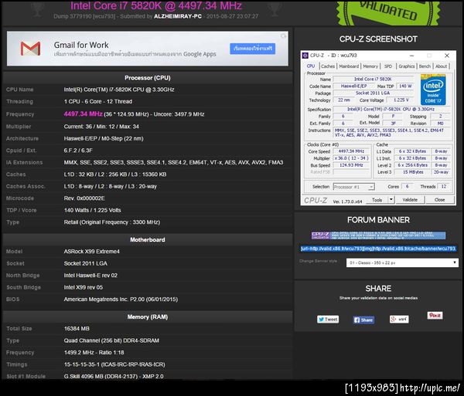This screenshot has width=464, height=396.
Task: Click the Rev. 0x000002E microcode value
Action: point(84,198)
